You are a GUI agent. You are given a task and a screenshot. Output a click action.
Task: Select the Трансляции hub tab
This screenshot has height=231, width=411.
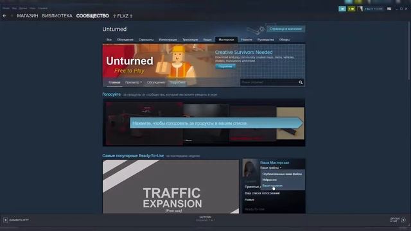[190, 40]
